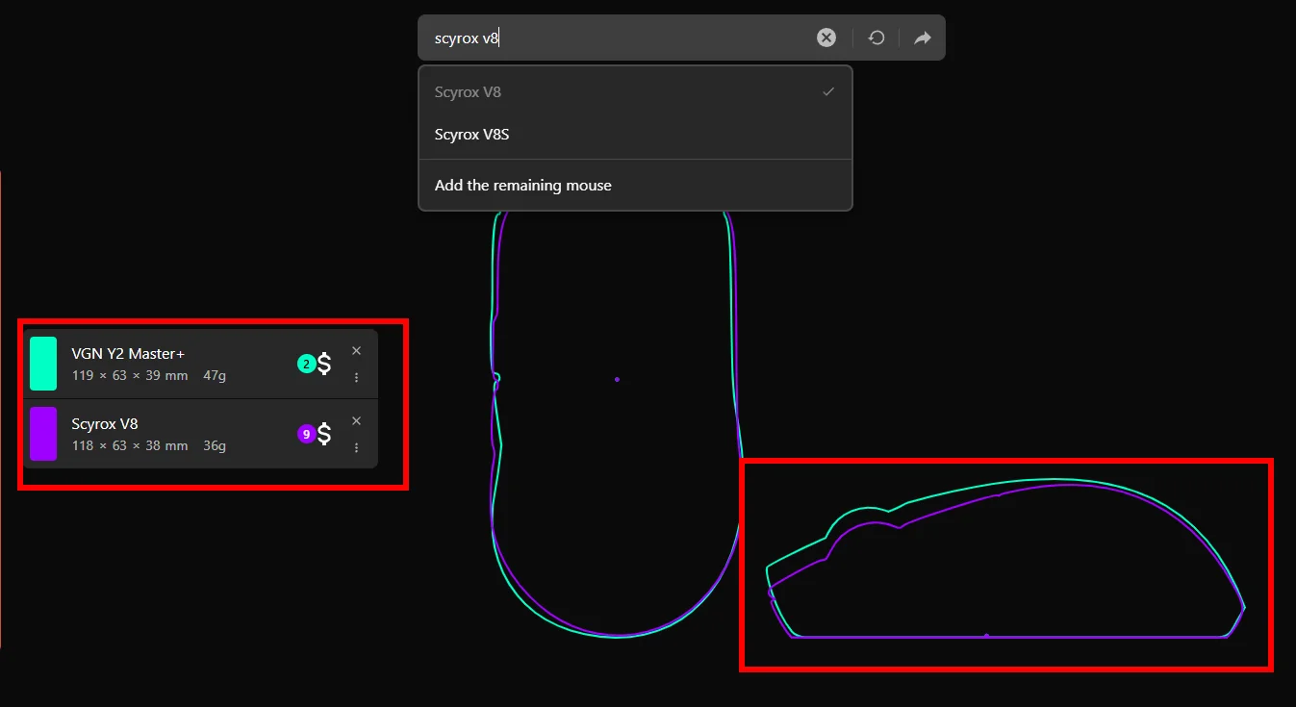Click the share arrow icon
The image size is (1296, 707).
922,38
